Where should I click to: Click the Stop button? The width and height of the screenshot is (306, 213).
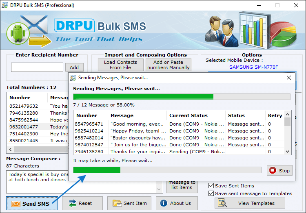pyautogui.click(x=279, y=170)
